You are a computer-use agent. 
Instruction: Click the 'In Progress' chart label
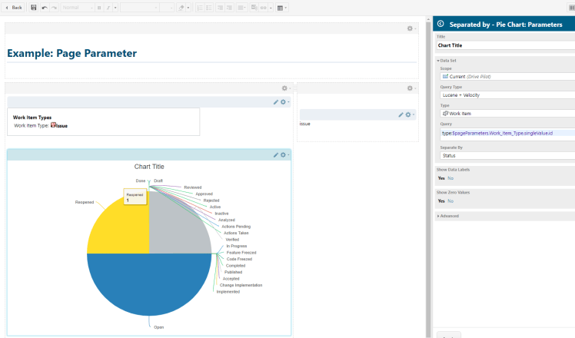click(x=237, y=246)
